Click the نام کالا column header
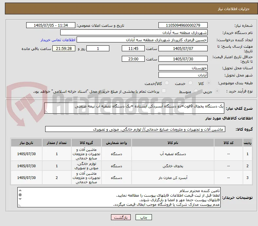258x226 pixels. tap(173, 143)
